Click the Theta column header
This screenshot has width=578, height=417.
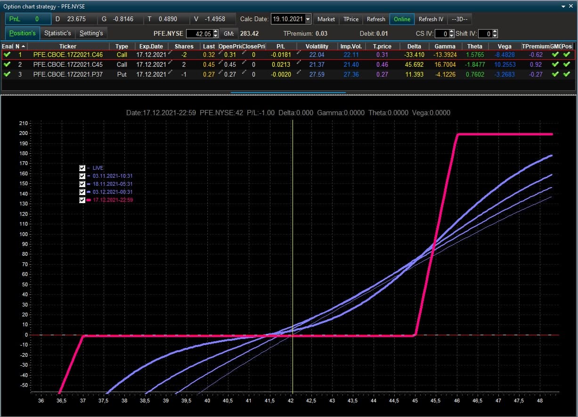coord(475,46)
